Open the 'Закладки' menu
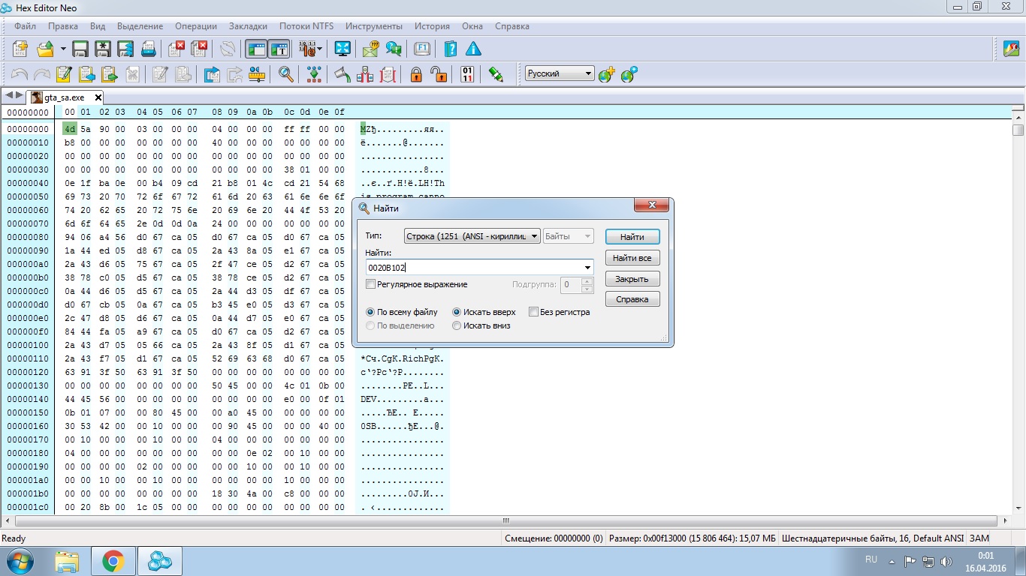 click(x=248, y=26)
